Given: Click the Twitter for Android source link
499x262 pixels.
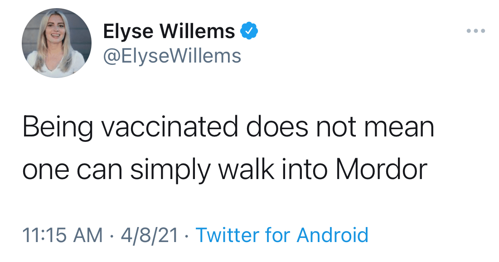Looking at the screenshot, I should click(x=281, y=235).
